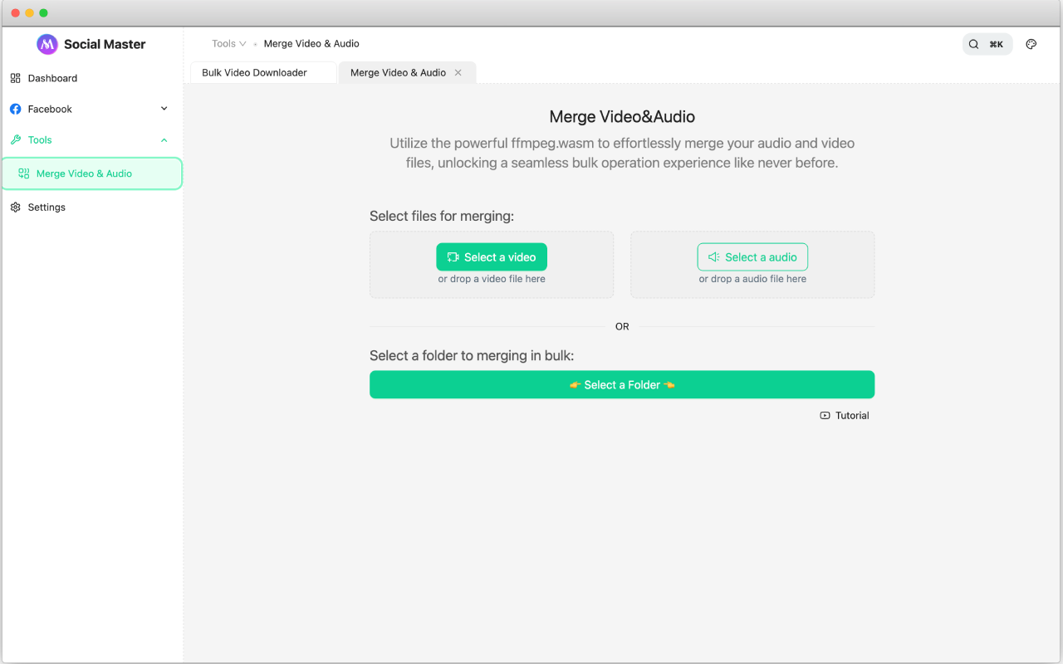Viewport: 1063px width, 664px height.
Task: Click the Dashboard grid icon
Action: (15, 78)
